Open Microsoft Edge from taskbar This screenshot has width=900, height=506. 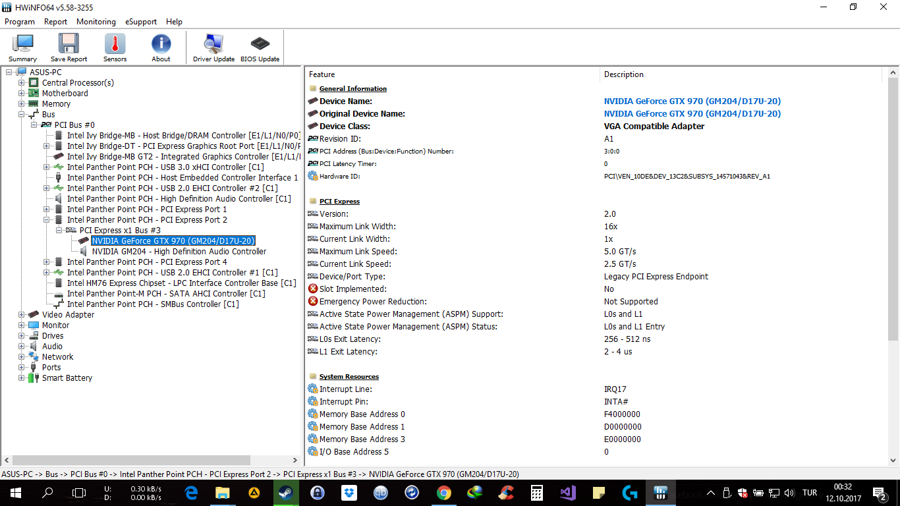191,493
